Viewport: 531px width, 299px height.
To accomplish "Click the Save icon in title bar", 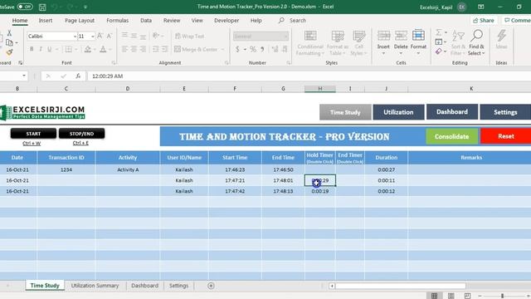I will coord(42,7).
